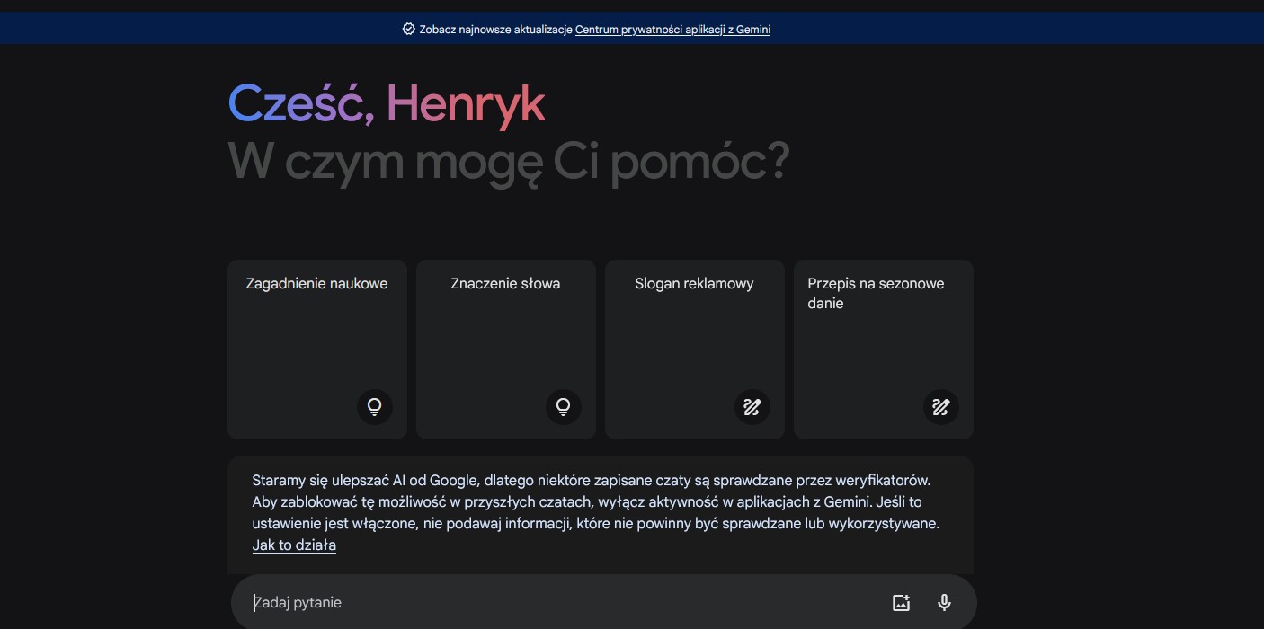
Task: Click the Zobacz najnowsze aktualizacje banner text
Action: tap(495, 30)
